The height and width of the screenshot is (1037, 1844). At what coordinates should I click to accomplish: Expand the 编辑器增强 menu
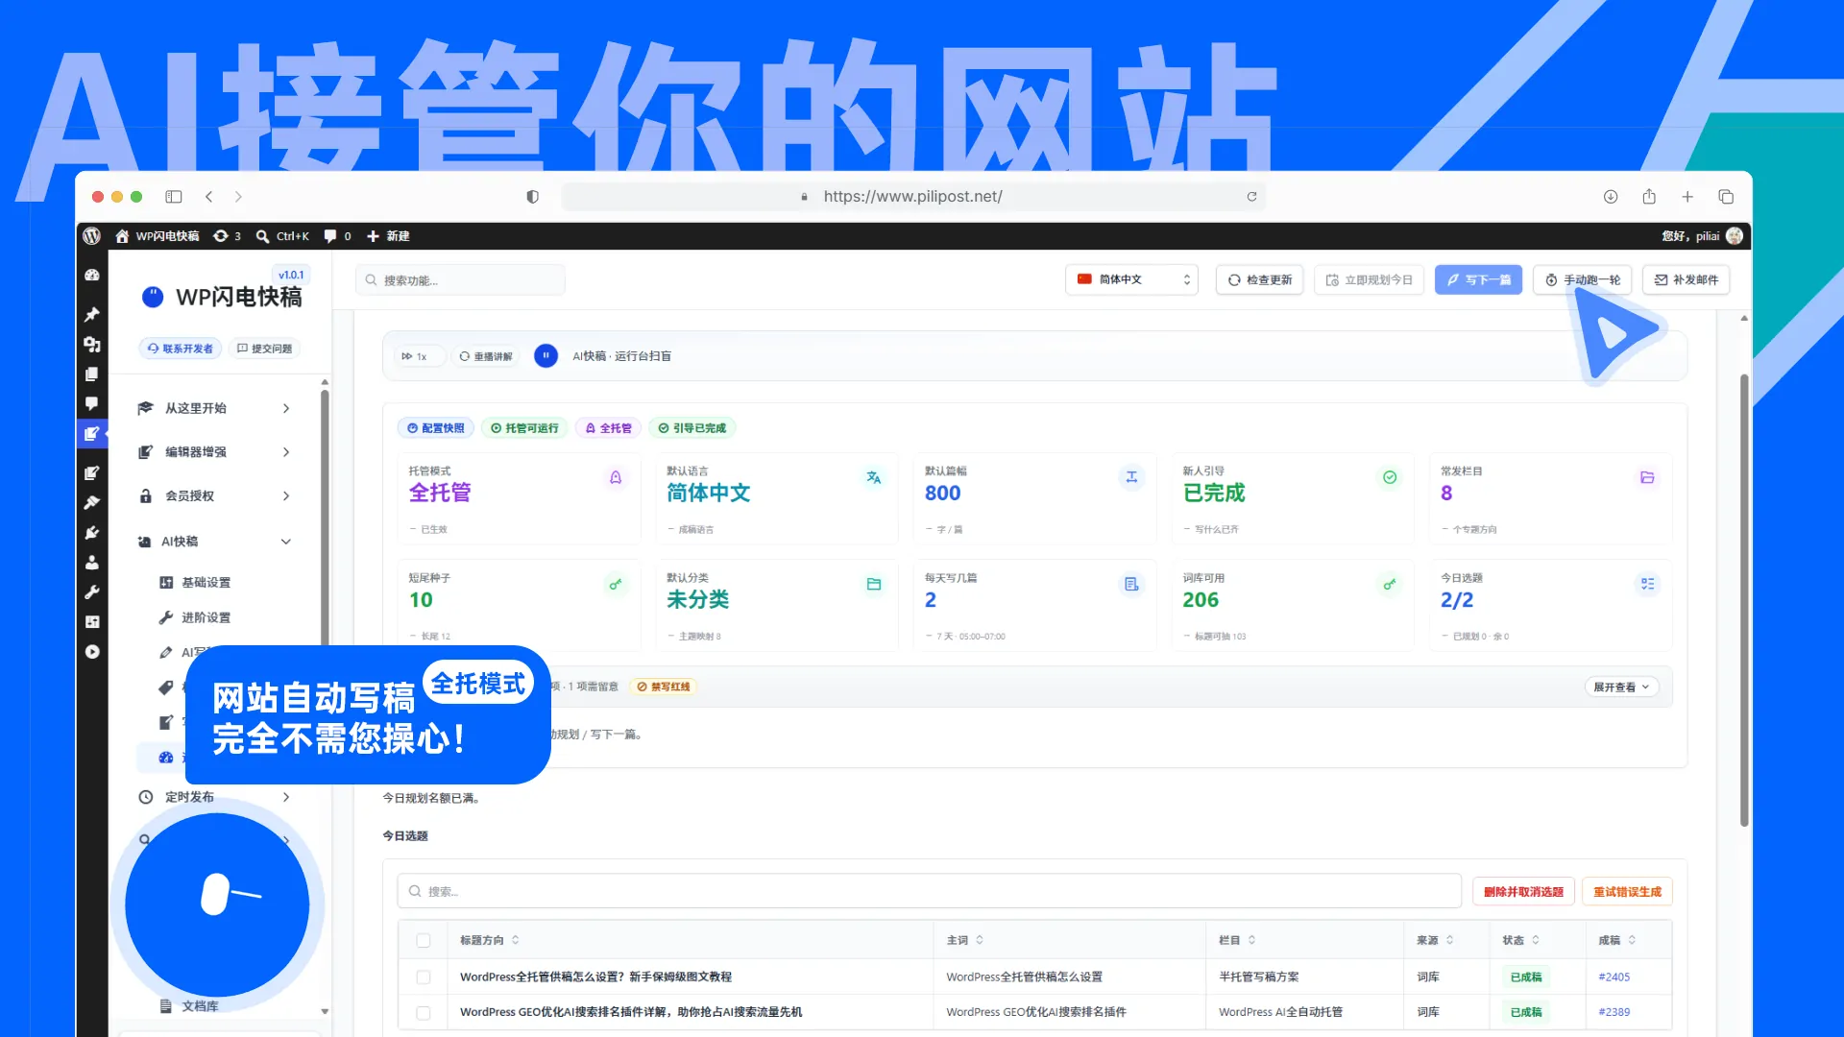(214, 452)
